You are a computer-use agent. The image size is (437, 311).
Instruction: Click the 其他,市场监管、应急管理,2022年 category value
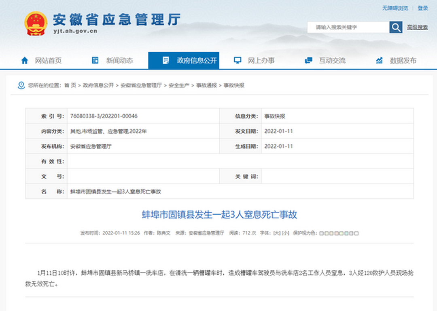point(108,131)
